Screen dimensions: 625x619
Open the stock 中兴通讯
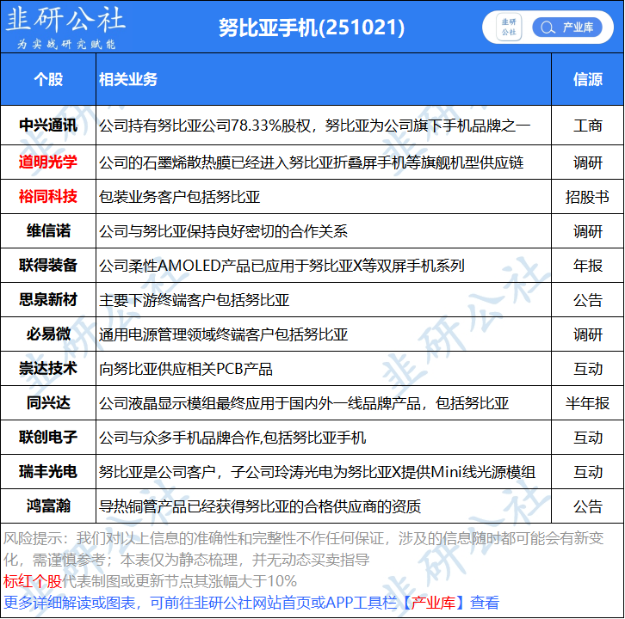[48, 126]
